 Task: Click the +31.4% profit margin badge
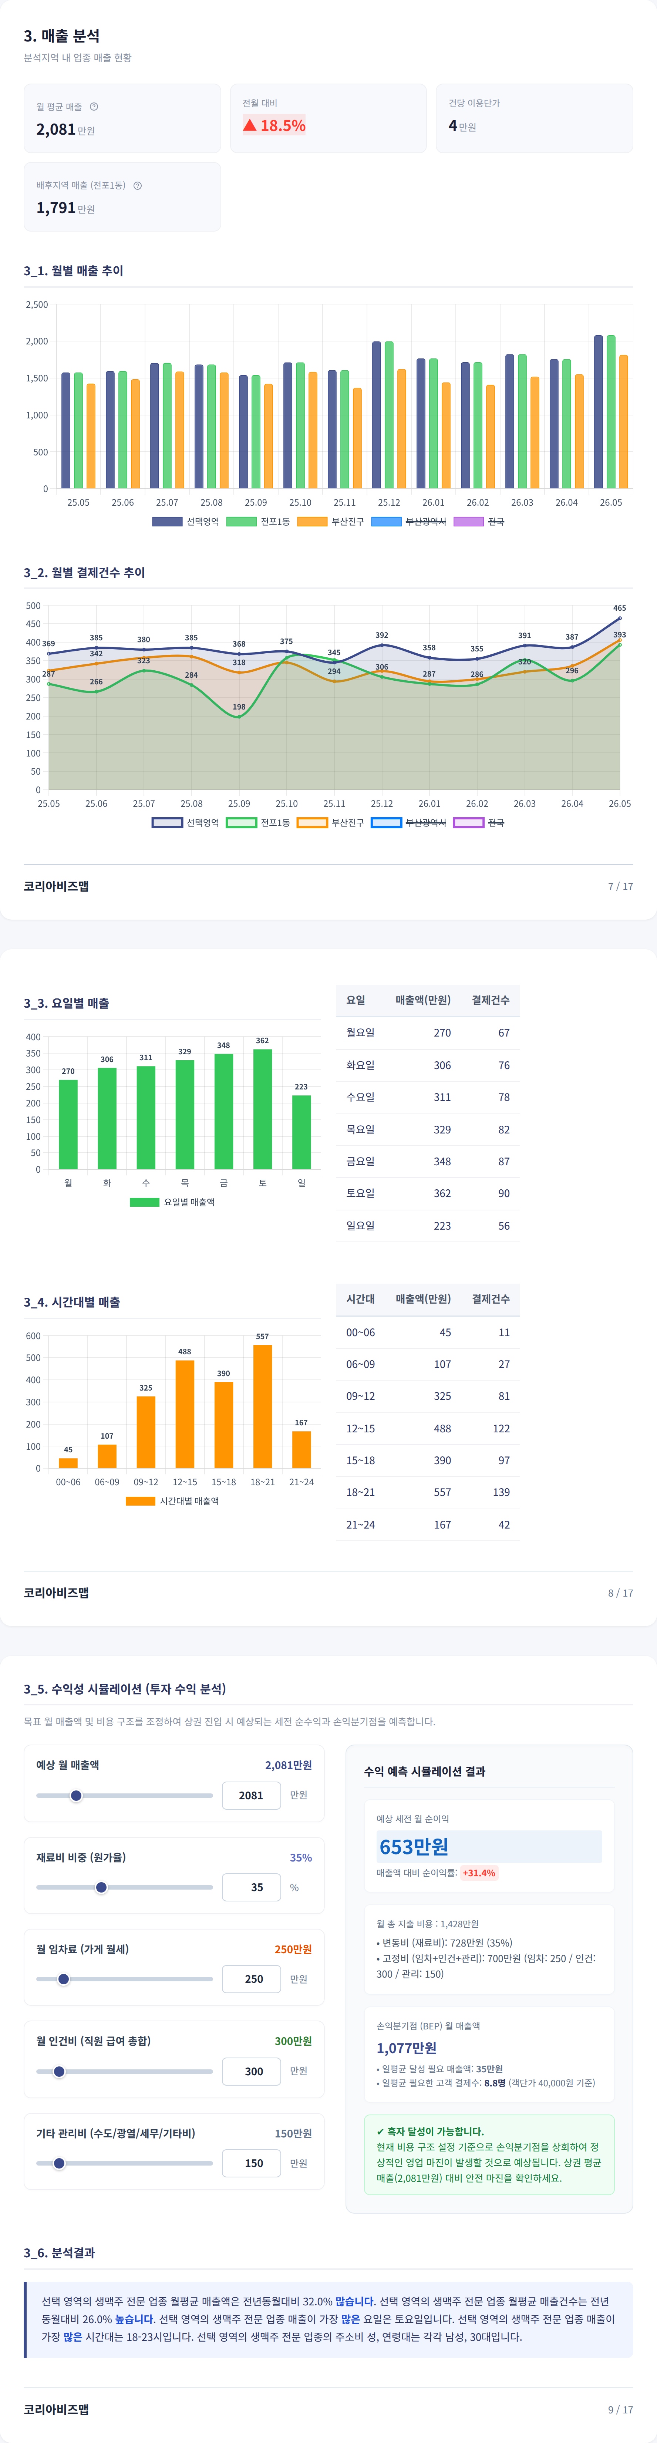[479, 1873]
